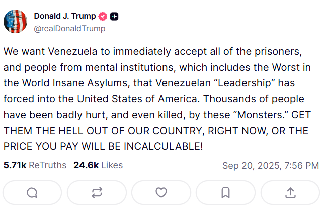The height and width of the screenshot is (212, 325).
Task: Click the Likes label
Action: pos(112,165)
